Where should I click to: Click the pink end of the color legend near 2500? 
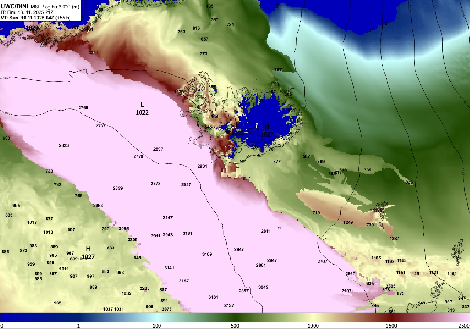tap(463, 317)
